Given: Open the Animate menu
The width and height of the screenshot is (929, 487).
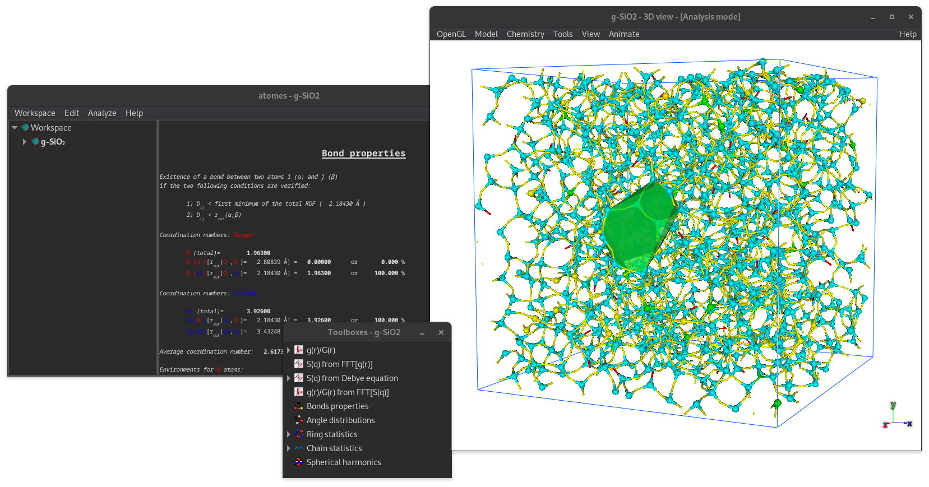Looking at the screenshot, I should point(623,34).
